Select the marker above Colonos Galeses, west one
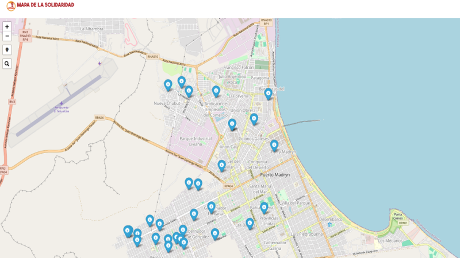The image size is (460, 258). (232, 124)
